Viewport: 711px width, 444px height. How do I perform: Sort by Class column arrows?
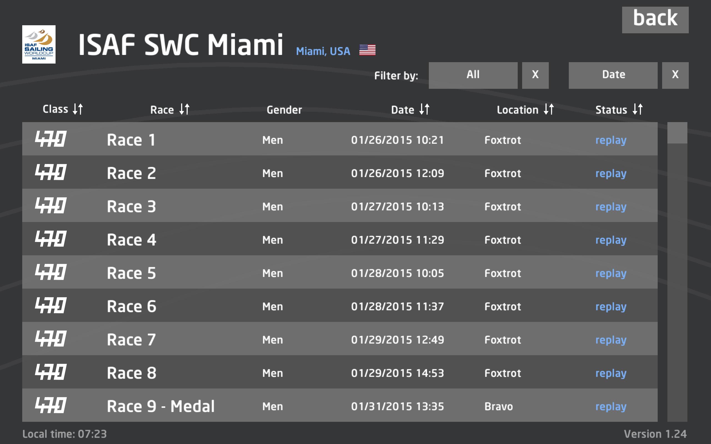[x=78, y=109]
